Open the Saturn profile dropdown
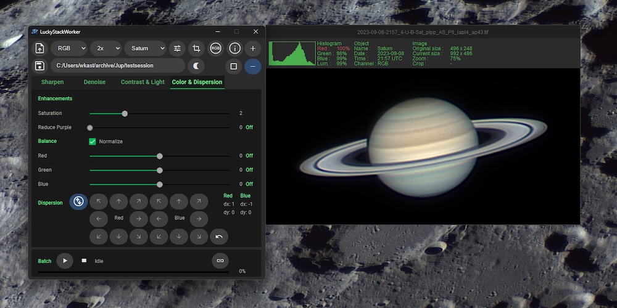The height and width of the screenshot is (308, 617). [x=146, y=48]
